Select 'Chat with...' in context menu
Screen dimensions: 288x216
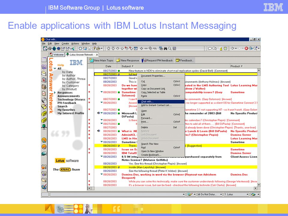pos(161,102)
